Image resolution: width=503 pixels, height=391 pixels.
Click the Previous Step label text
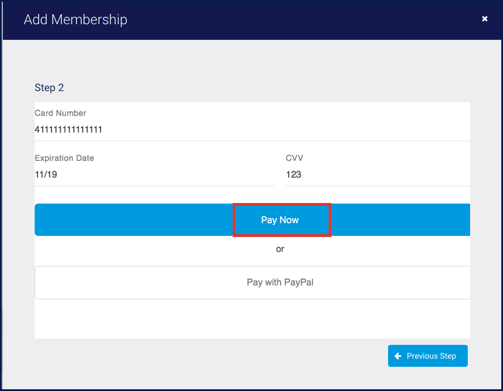pos(431,356)
